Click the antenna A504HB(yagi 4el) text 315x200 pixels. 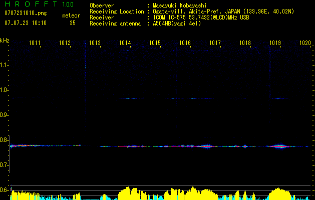tap(177, 23)
